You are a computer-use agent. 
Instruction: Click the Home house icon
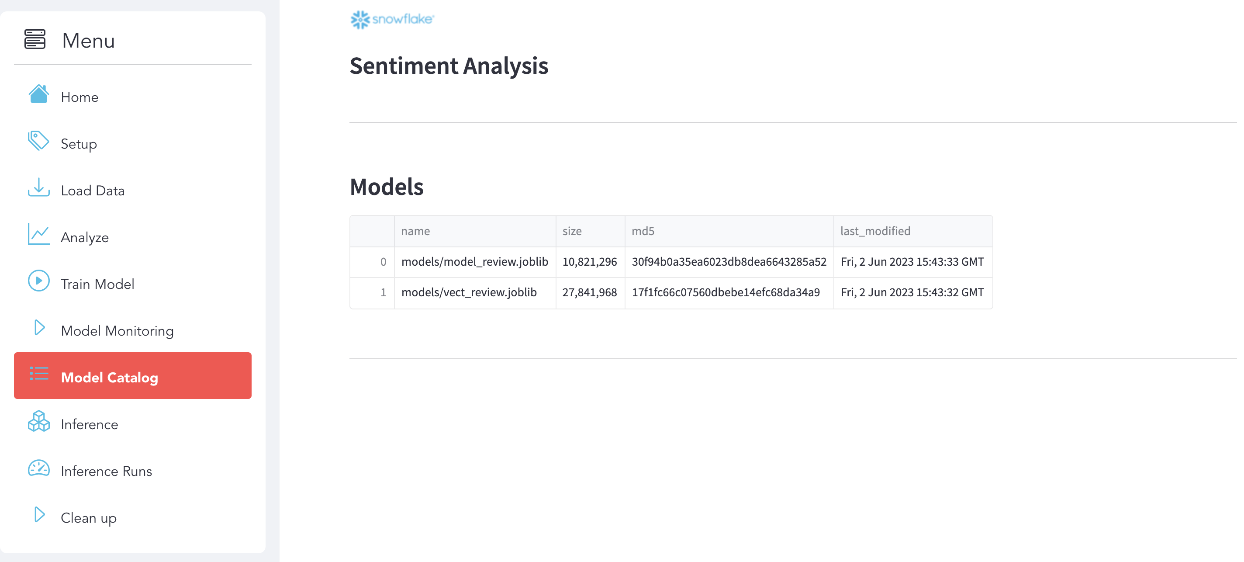38,94
